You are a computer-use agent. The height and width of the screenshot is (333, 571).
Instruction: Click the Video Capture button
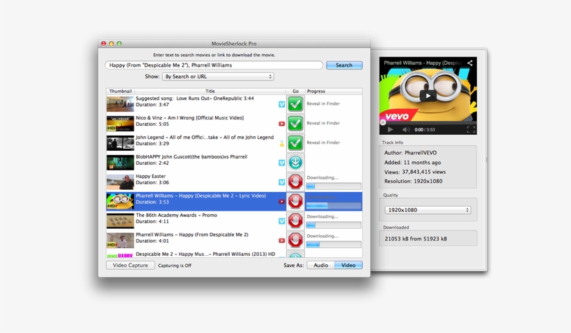click(x=130, y=266)
